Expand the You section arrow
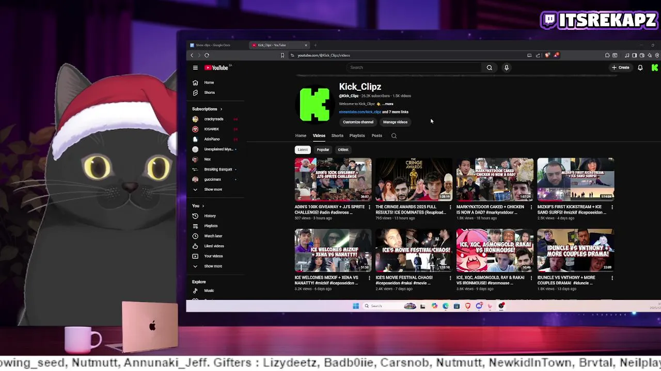This screenshot has height=371, width=661. pyautogui.click(x=203, y=206)
